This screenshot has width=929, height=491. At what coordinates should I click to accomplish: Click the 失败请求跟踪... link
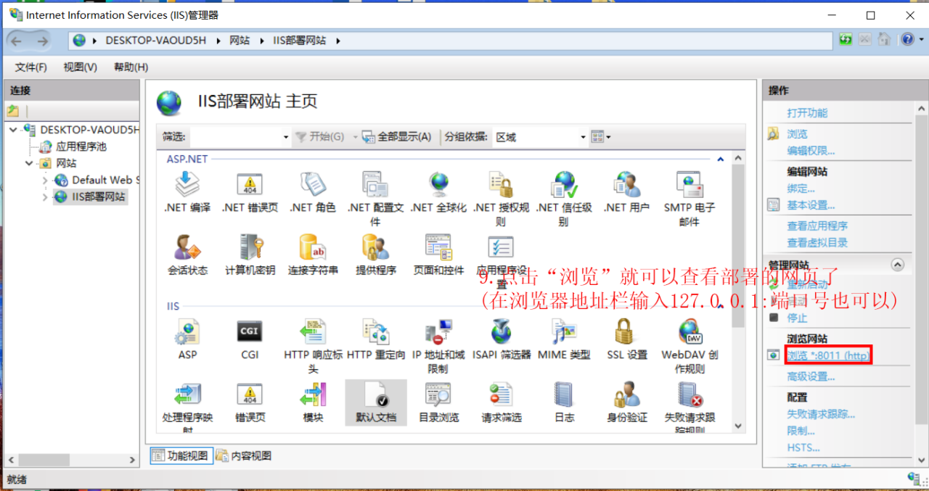pos(821,414)
